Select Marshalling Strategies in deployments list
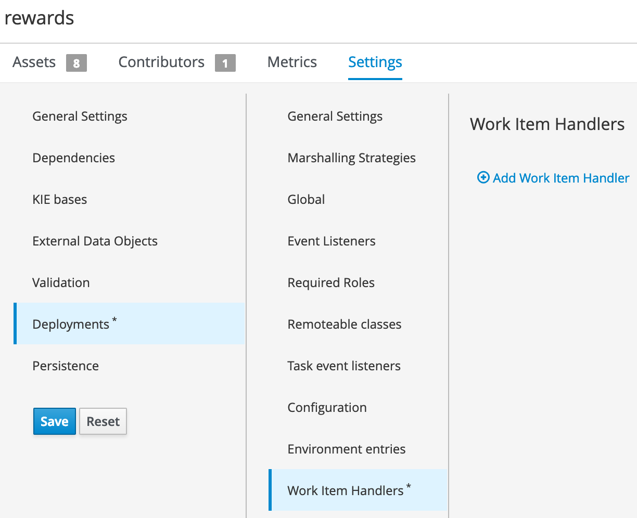The image size is (637, 518). pyautogui.click(x=351, y=158)
